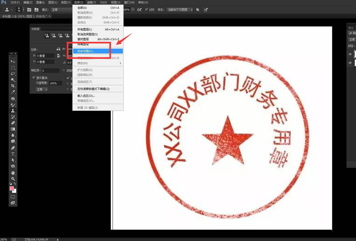The height and width of the screenshot is (241, 356).
Task: Select the Clone Stamp tool in toolbox
Action: coord(13,111)
